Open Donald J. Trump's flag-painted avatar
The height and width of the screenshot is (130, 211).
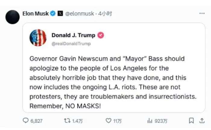tap(38, 38)
